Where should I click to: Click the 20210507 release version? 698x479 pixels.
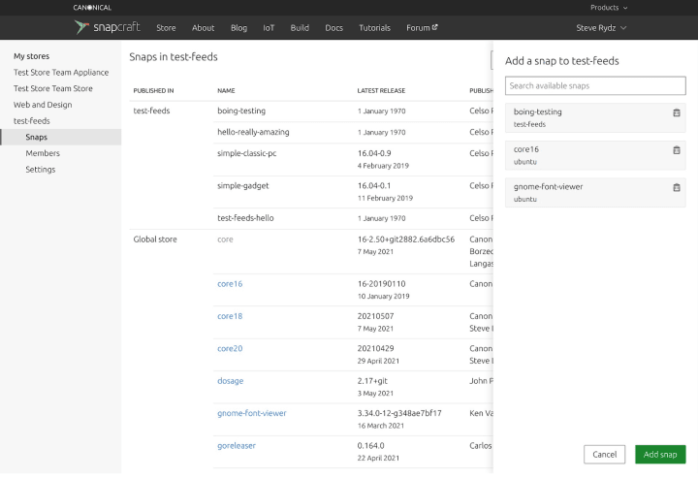375,316
